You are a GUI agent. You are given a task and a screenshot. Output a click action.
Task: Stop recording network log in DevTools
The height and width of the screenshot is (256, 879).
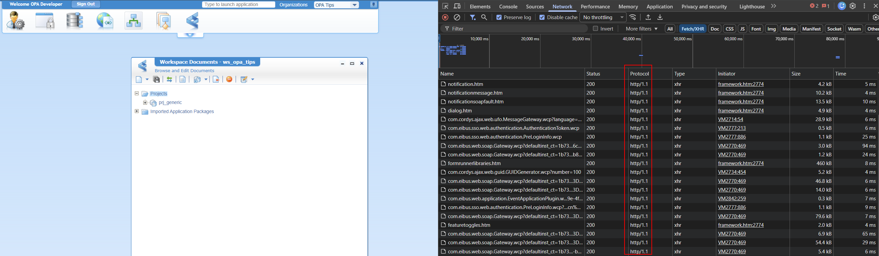[445, 17]
